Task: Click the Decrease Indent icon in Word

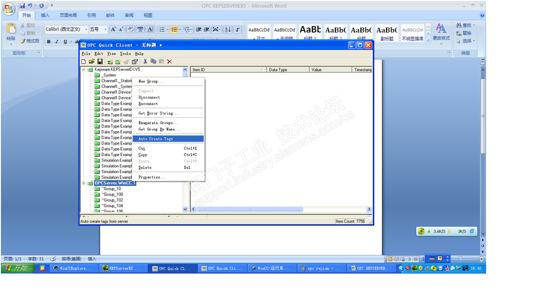Action: (x=198, y=29)
